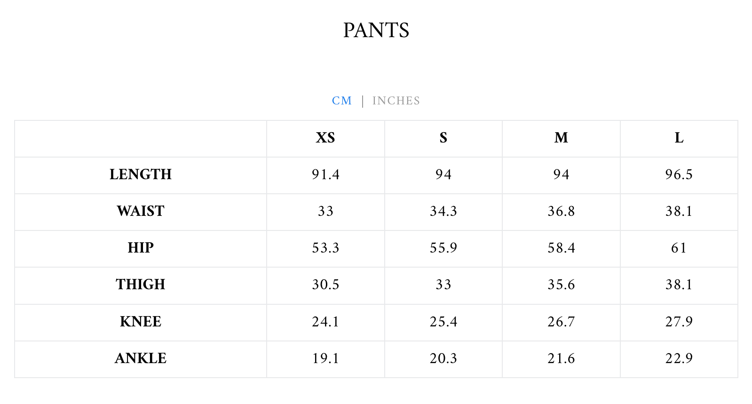Viewport: 752px width, 404px height.
Task: Click the 34.3 waist value for S
Action: pyautogui.click(x=443, y=211)
